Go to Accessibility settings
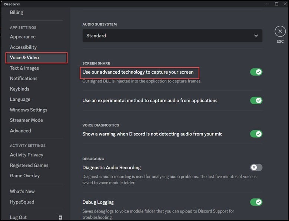 pos(23,47)
